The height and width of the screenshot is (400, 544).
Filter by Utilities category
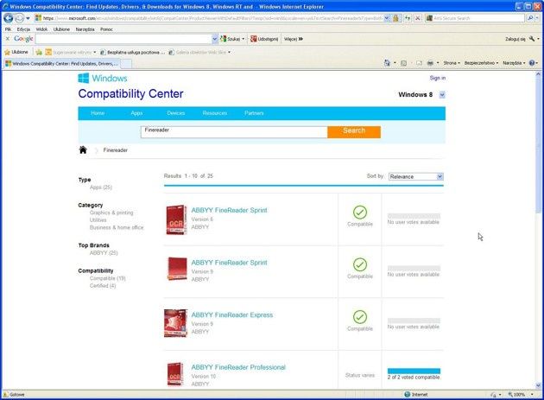coord(98,220)
